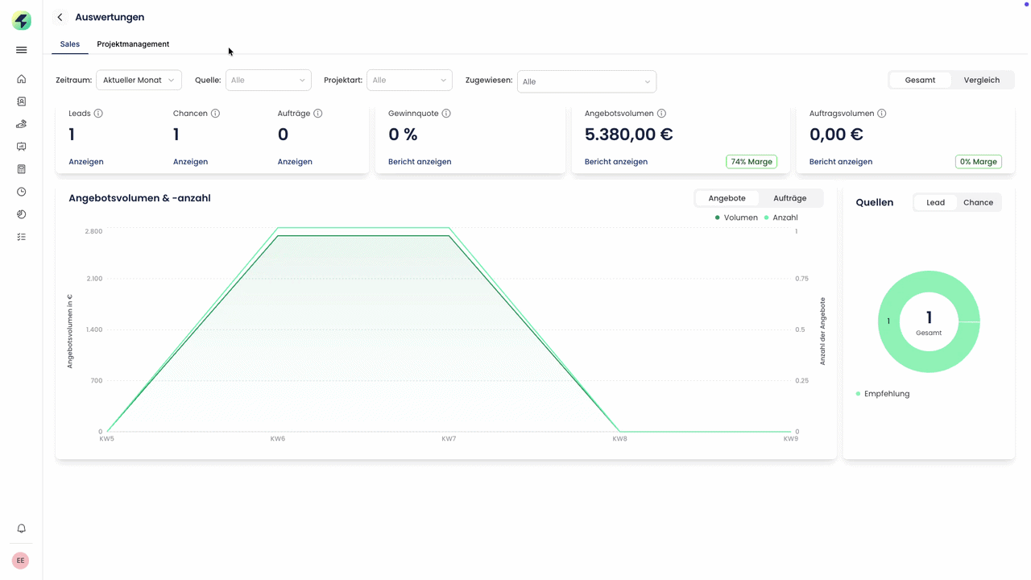Show info icon next to Auftragsvolumen
The image size is (1031, 580).
point(882,114)
